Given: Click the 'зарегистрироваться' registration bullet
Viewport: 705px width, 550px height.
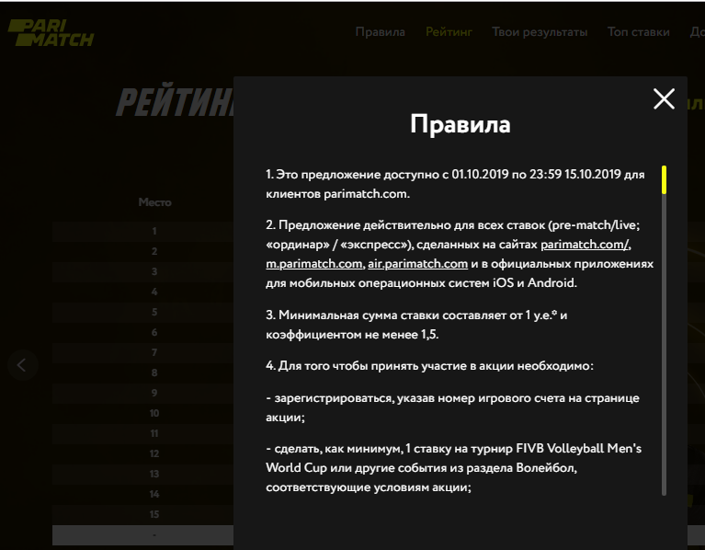Looking at the screenshot, I should coord(452,407).
